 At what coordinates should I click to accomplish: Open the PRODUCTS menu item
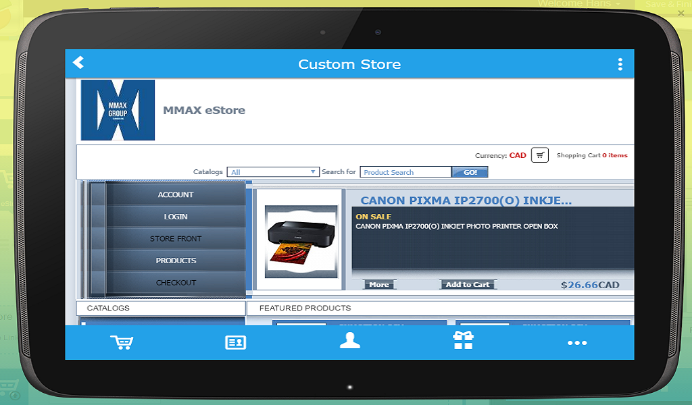pyautogui.click(x=176, y=261)
